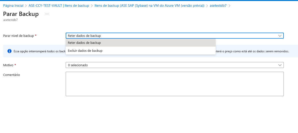Open the ellipsis menu beside Parar Backup

[x=47, y=14]
